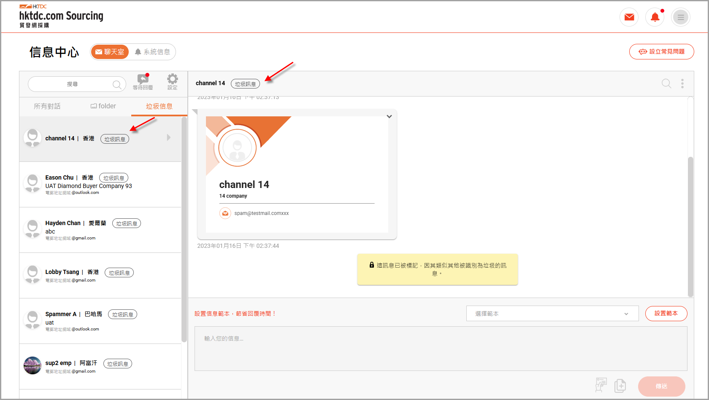Open the Spammer A conversation
Screen dimensions: 709x400
coord(100,321)
